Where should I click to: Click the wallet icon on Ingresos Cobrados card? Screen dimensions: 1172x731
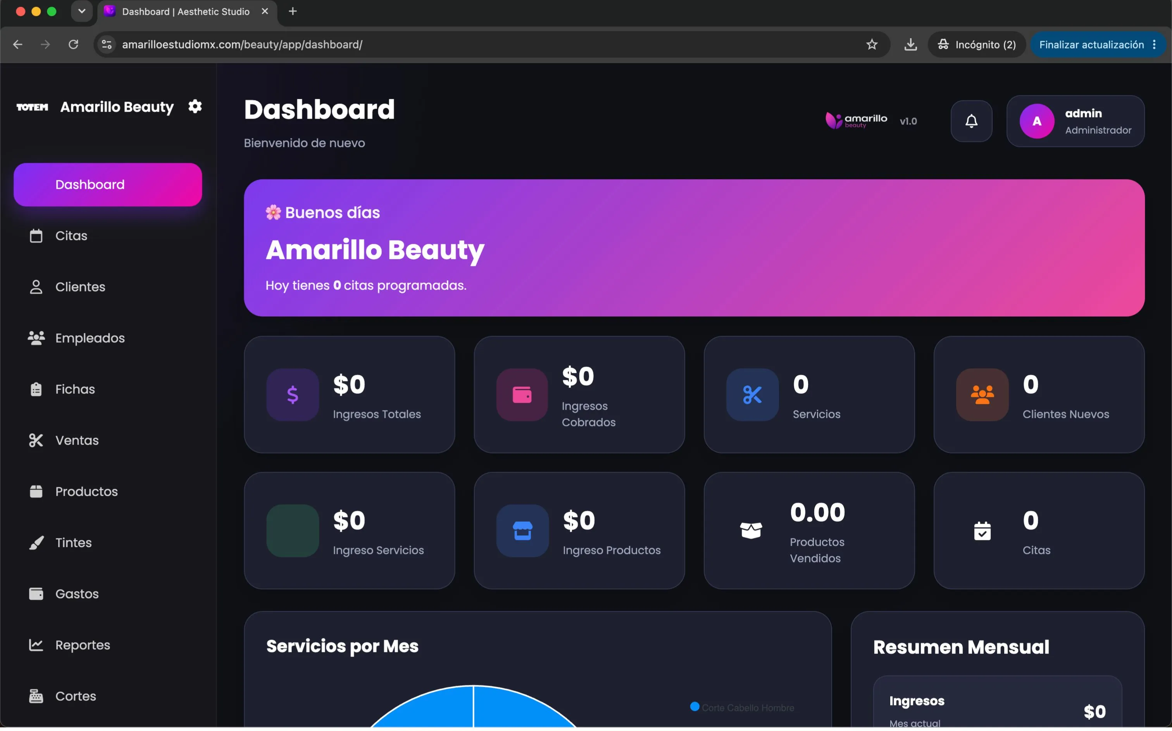coord(522,395)
